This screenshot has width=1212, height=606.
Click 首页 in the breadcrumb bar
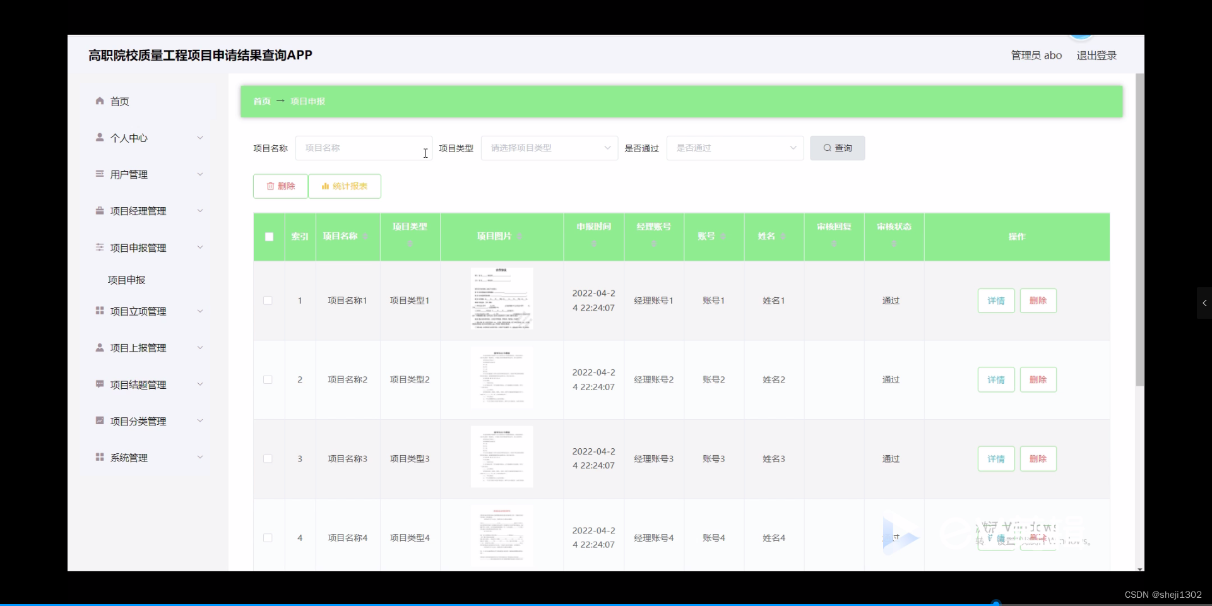coord(261,101)
